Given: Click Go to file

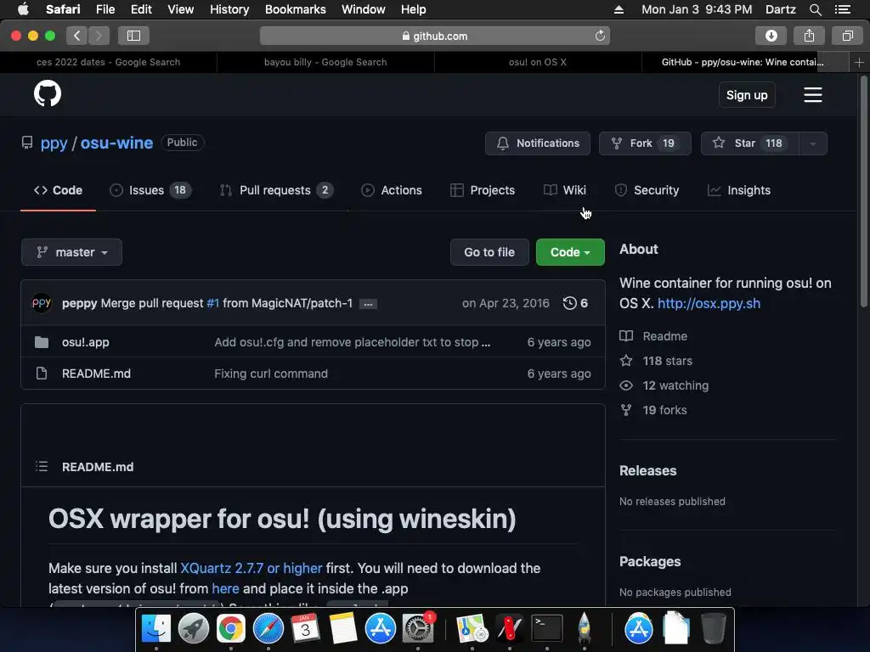Looking at the screenshot, I should (x=489, y=252).
